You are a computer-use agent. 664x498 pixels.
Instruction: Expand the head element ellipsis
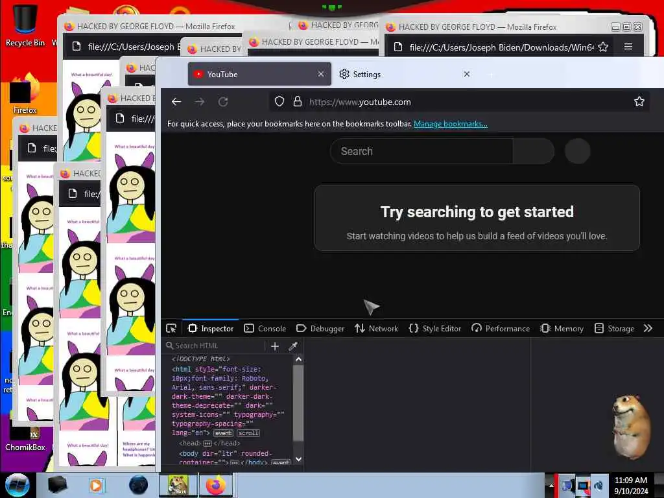tap(207, 444)
